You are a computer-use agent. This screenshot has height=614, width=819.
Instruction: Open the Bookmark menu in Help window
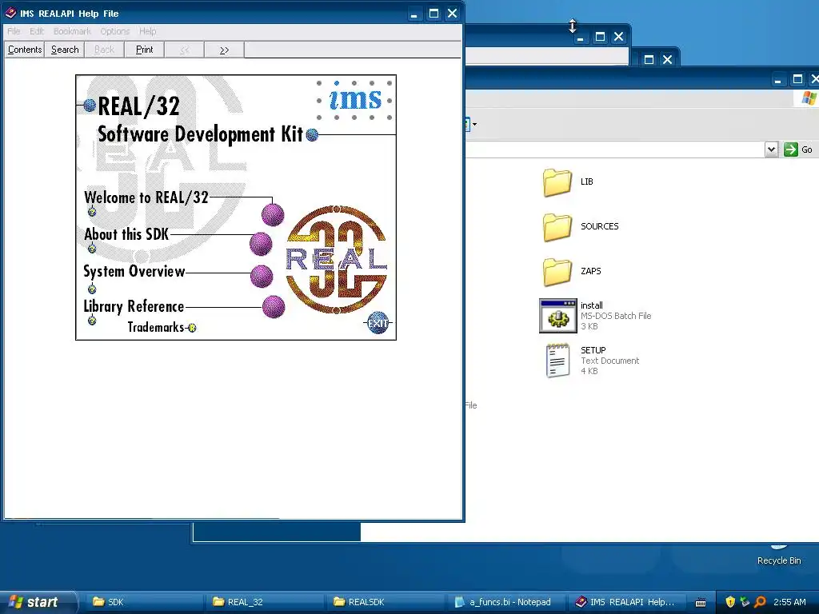point(72,31)
